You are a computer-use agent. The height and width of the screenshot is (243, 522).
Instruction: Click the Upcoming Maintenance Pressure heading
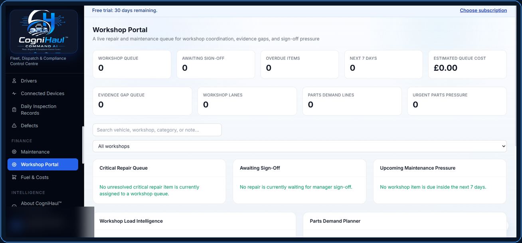(417, 168)
